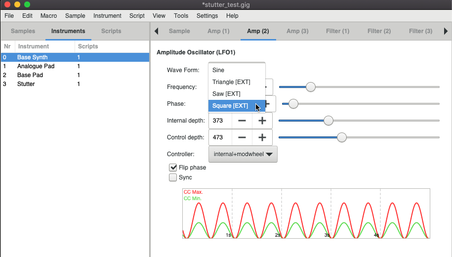Open the Controller internal+modwheel dropdown
This screenshot has width=452, height=257.
243,154
